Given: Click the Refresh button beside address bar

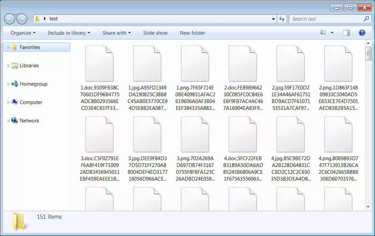Looking at the screenshot, I should [x=282, y=19].
